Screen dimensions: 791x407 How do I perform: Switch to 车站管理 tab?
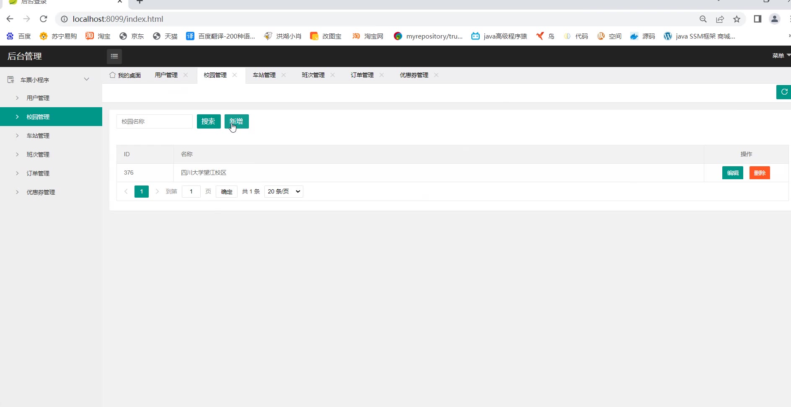click(x=264, y=75)
